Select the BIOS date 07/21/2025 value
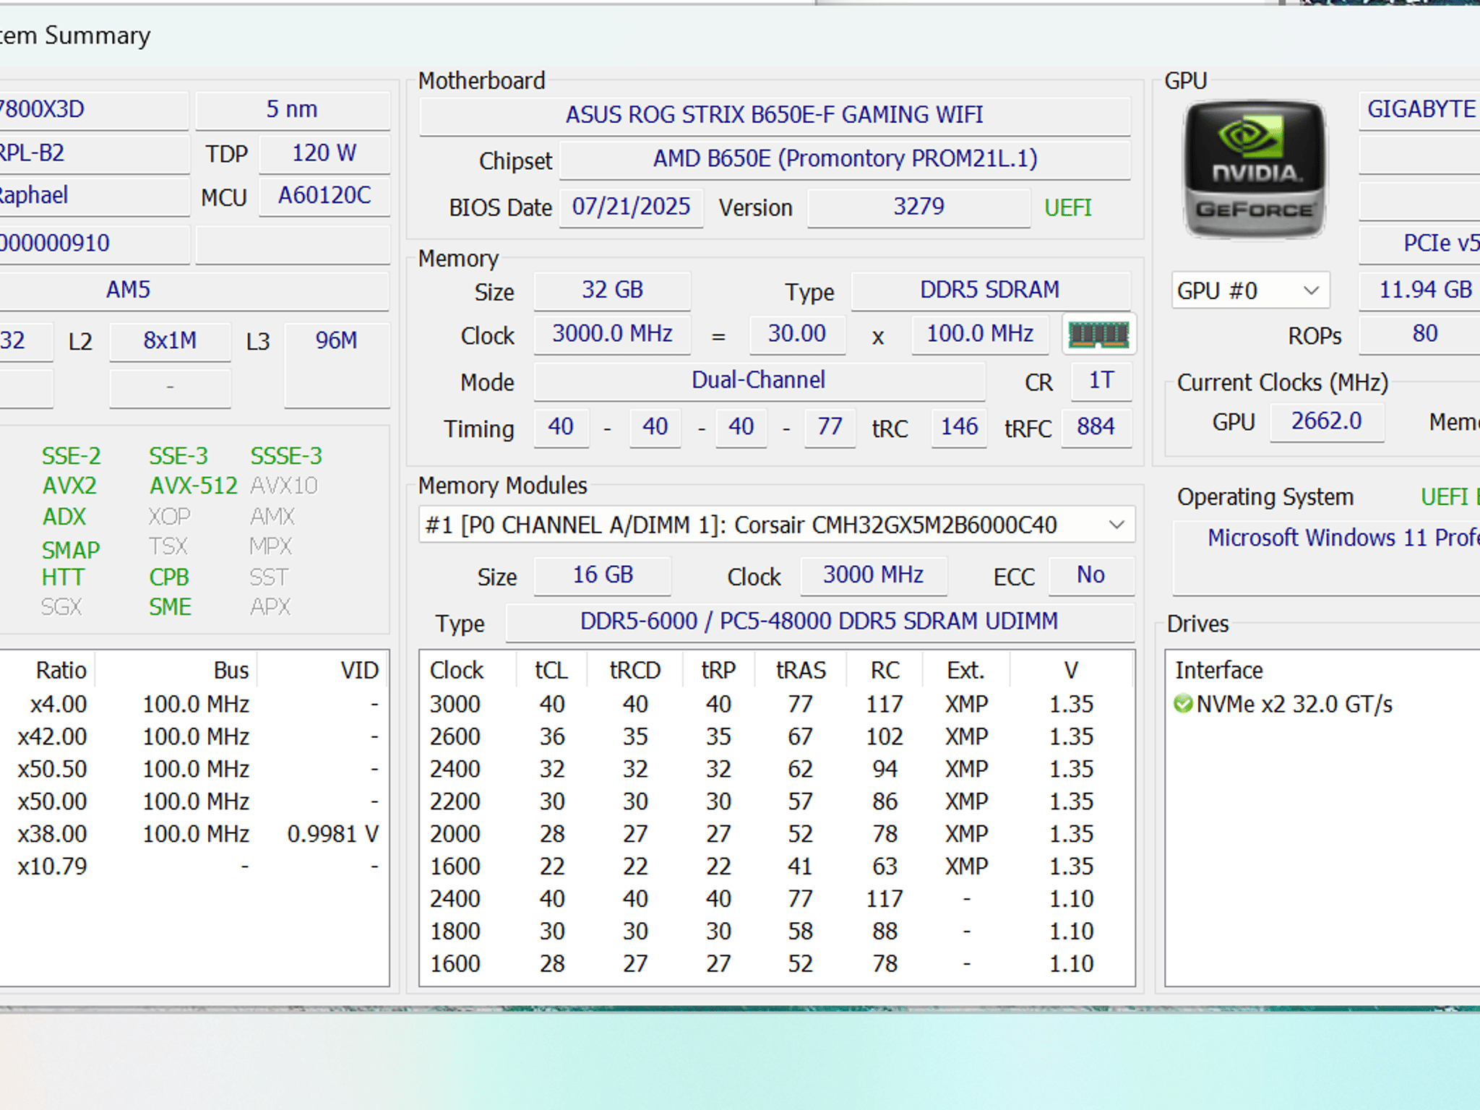Viewport: 1480px width, 1110px height. coord(631,207)
